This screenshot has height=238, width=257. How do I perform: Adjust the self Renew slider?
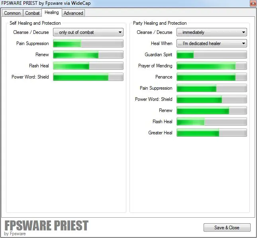click(x=88, y=55)
